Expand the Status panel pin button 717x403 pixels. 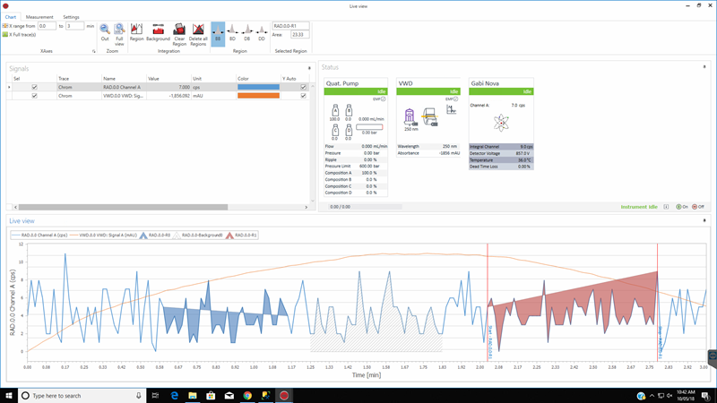tap(704, 66)
